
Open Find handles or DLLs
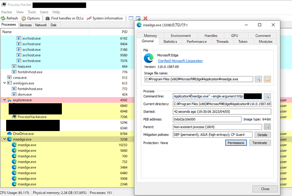tap(65, 18)
